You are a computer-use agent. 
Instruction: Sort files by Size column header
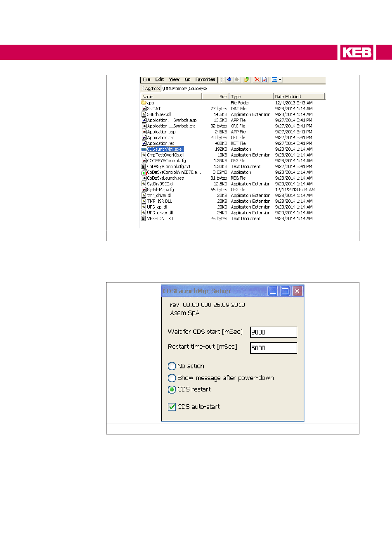[x=215, y=97]
